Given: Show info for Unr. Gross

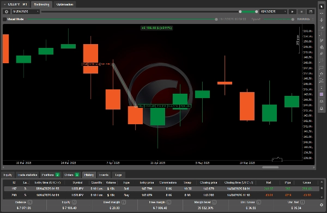Looking at the screenshot, I should [x=259, y=202].
